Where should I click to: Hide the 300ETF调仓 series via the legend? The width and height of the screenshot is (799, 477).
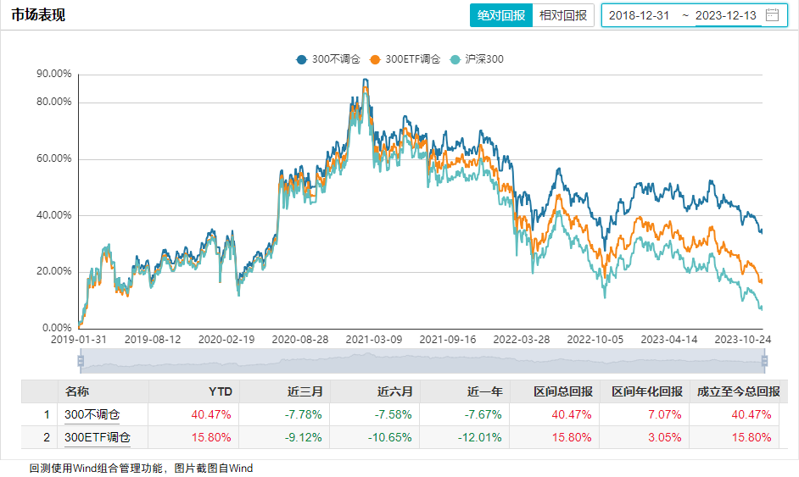405,59
